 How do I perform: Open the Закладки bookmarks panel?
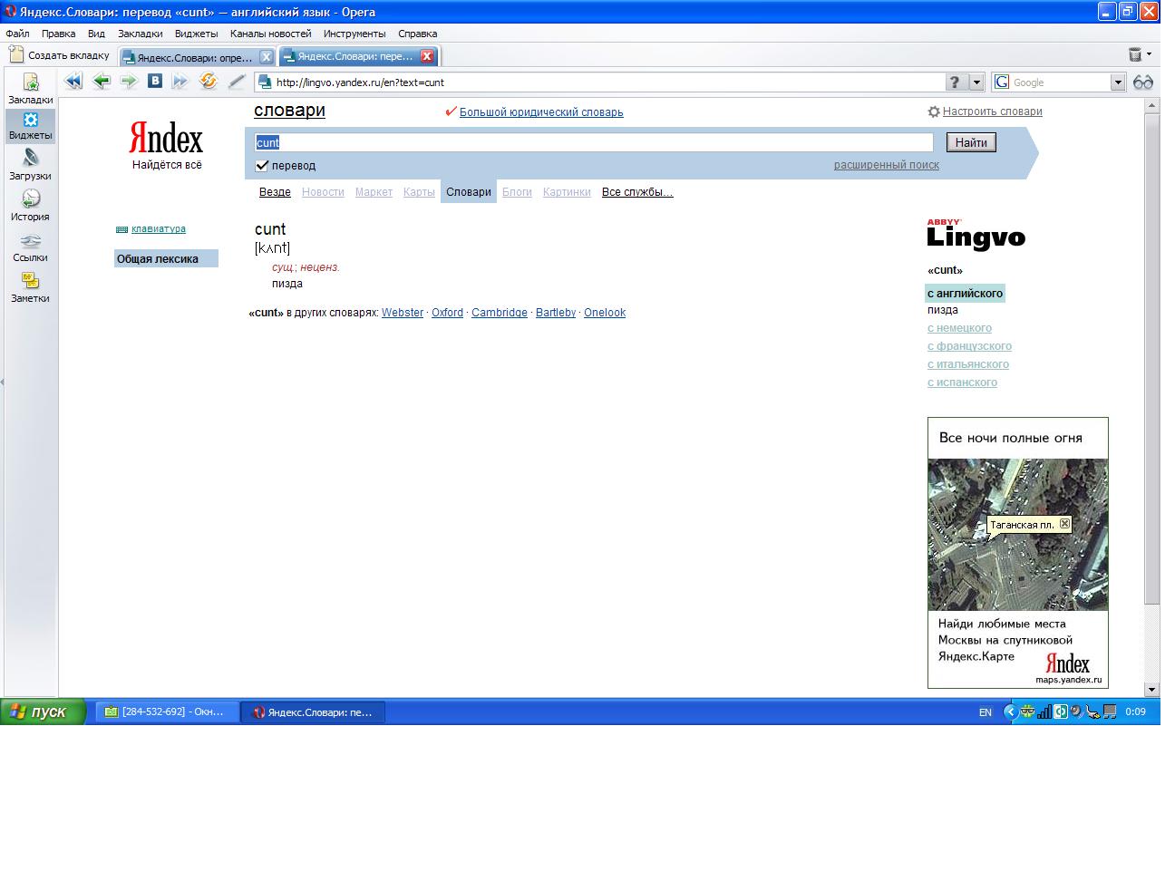click(31, 89)
